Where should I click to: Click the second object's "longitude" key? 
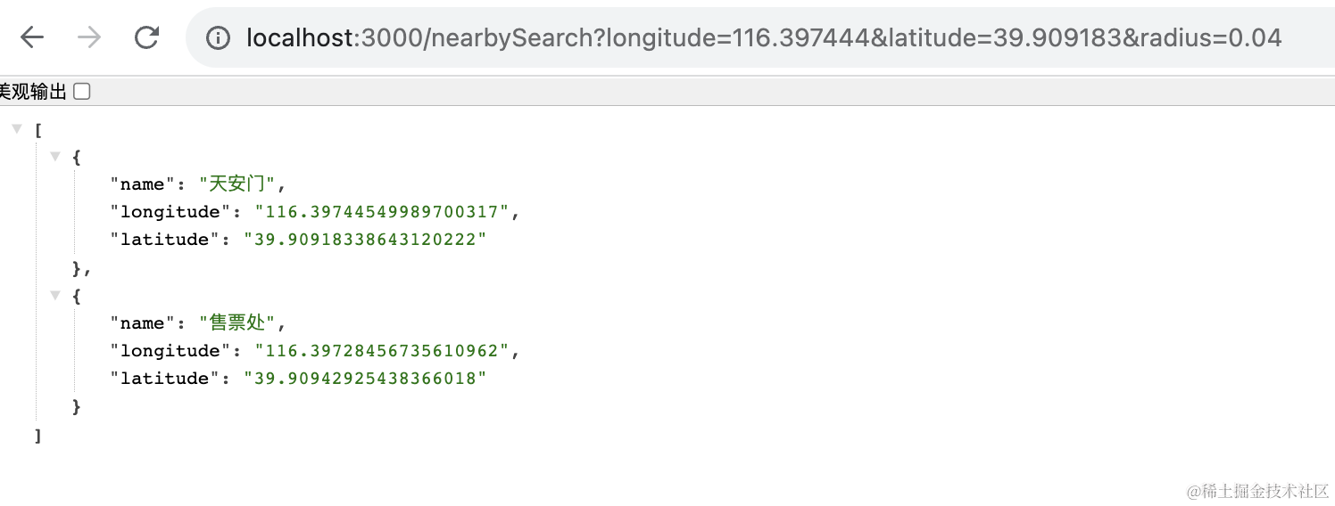[170, 351]
